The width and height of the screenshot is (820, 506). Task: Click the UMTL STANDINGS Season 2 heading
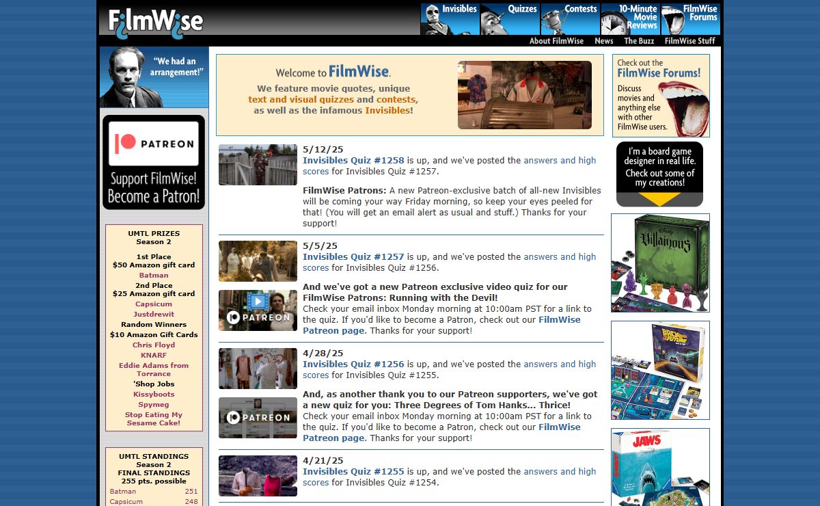coord(154,460)
